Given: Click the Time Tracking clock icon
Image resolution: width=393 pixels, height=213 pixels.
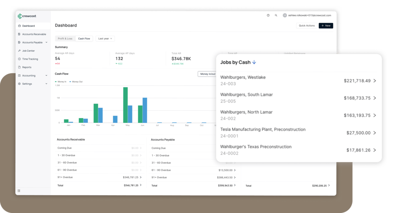Looking at the screenshot, I should 19,59.
